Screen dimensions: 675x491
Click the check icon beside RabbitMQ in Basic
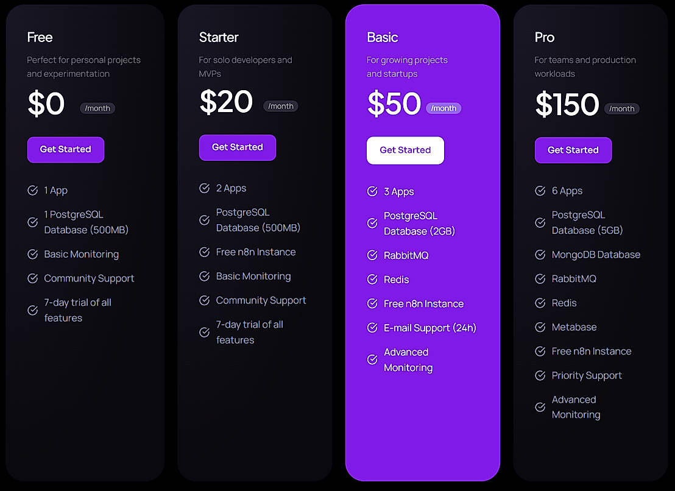click(372, 255)
